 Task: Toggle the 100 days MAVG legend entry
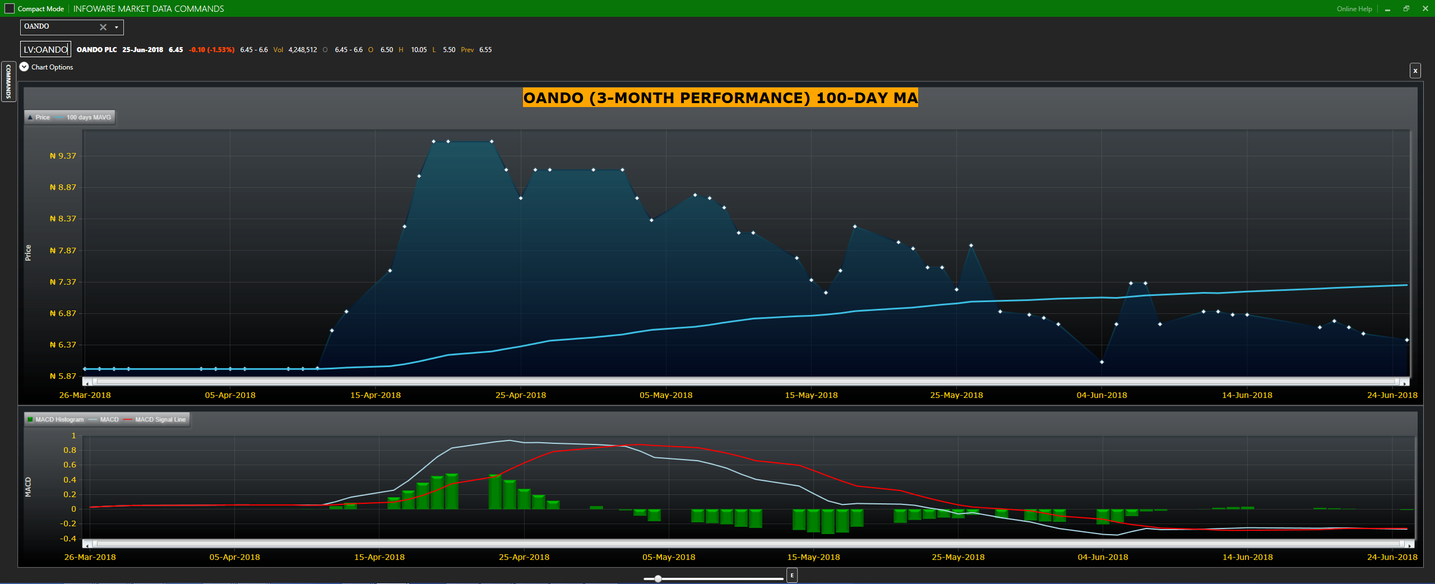coord(84,117)
